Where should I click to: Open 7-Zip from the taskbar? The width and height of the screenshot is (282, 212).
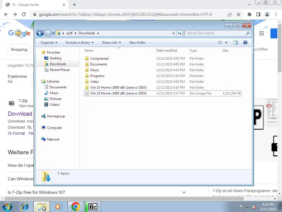(93, 206)
